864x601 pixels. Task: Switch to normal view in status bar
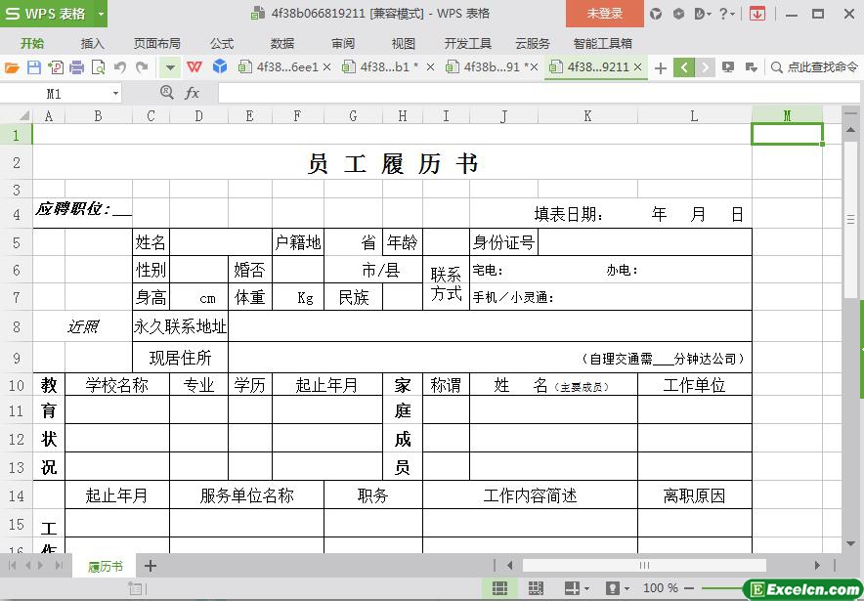[x=499, y=588]
